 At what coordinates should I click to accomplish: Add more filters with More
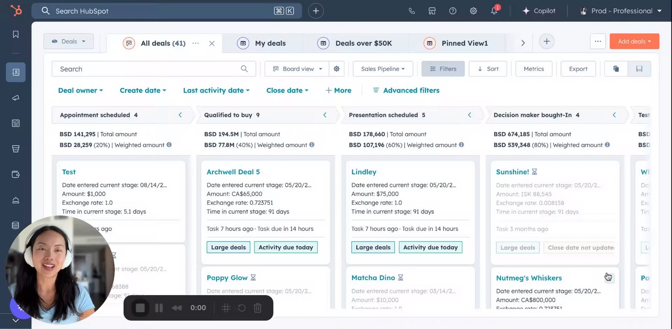click(x=338, y=90)
